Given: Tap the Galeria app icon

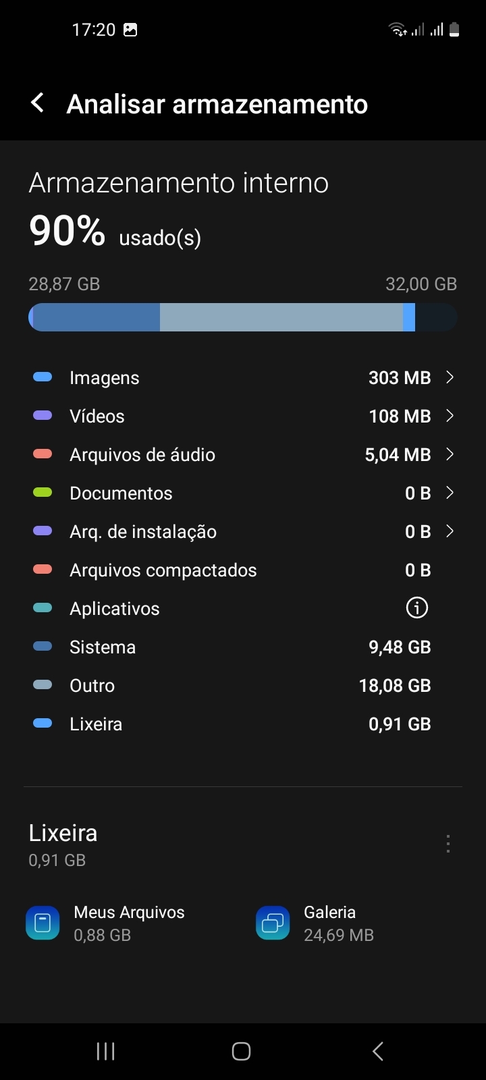Looking at the screenshot, I should click(x=273, y=923).
